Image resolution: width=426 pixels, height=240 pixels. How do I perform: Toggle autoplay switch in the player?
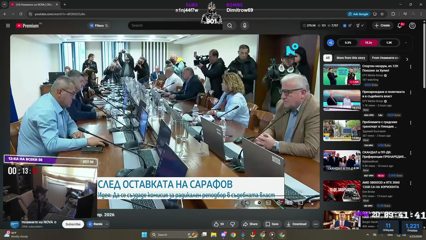258,203
